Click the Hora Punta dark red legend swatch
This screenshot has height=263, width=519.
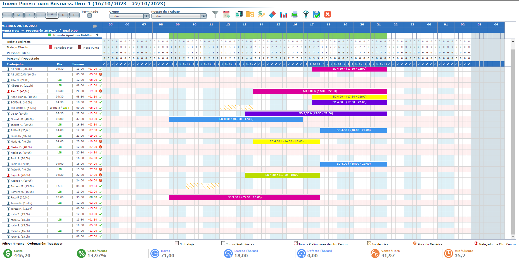click(80, 47)
